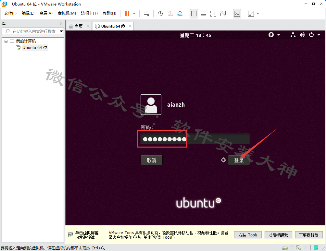Expand the arrow beside the accessibility icon
Image resolution: width=326 pixels, height=251 pixels.
tap(279, 35)
